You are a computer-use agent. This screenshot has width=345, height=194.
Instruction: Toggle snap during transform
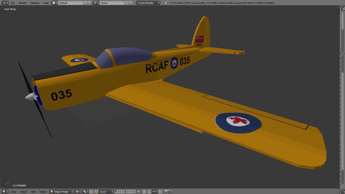pos(150,191)
